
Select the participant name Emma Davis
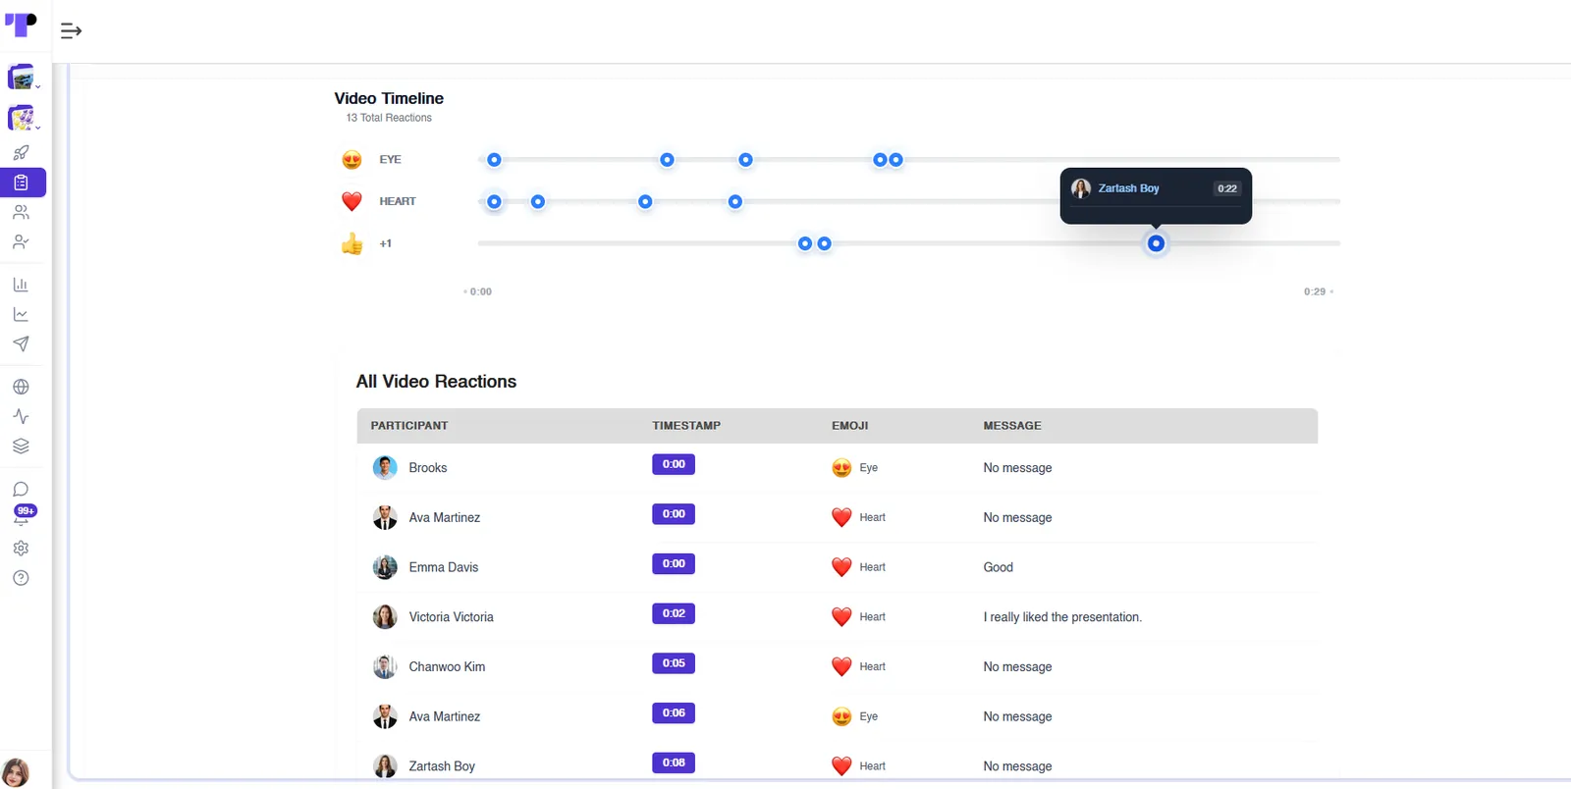(x=444, y=567)
